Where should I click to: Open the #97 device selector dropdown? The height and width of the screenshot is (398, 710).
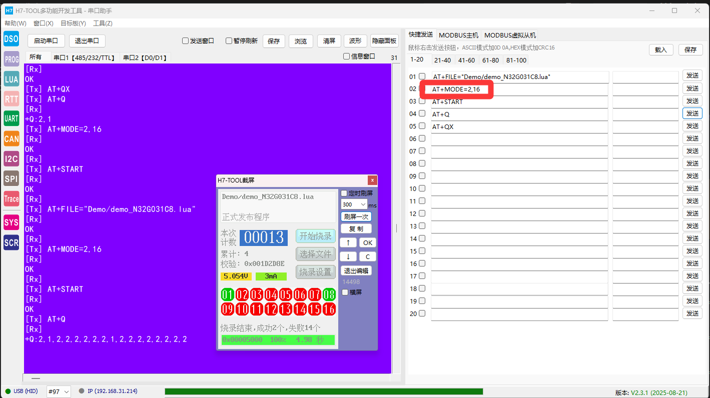pos(59,391)
